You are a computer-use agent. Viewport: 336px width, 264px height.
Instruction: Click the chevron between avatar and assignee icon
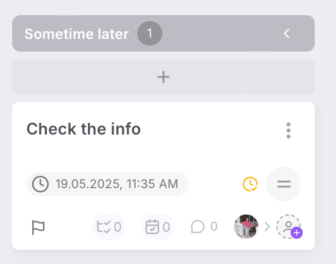point(267,227)
